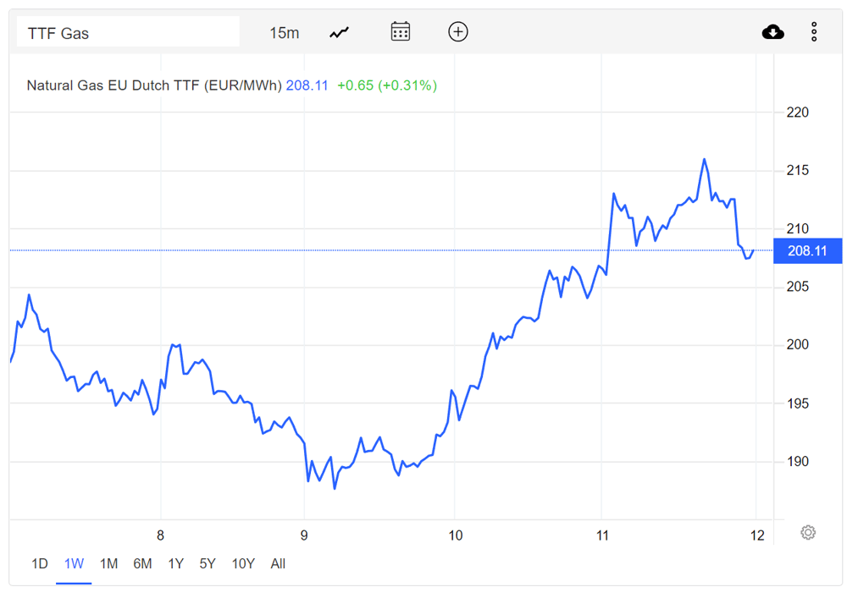This screenshot has height=598, width=847.
Task: Click the Natural Gas EU Dutch TTF legend title
Action: (154, 85)
